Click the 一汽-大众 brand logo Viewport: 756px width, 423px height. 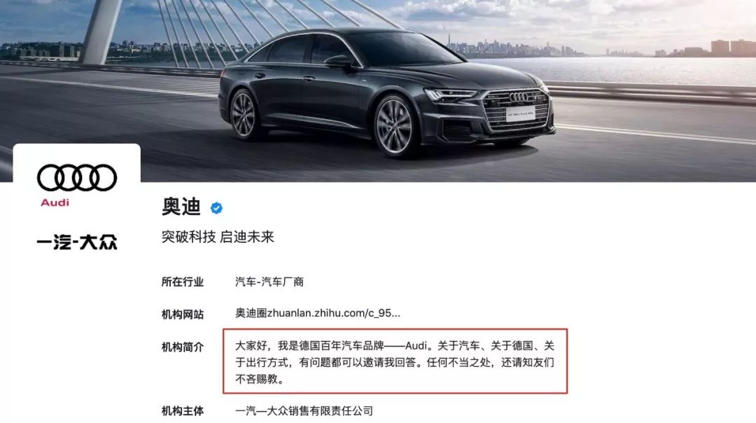(77, 242)
